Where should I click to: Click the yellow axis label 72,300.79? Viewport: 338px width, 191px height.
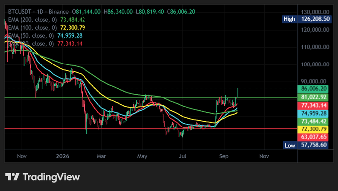coord(313,129)
